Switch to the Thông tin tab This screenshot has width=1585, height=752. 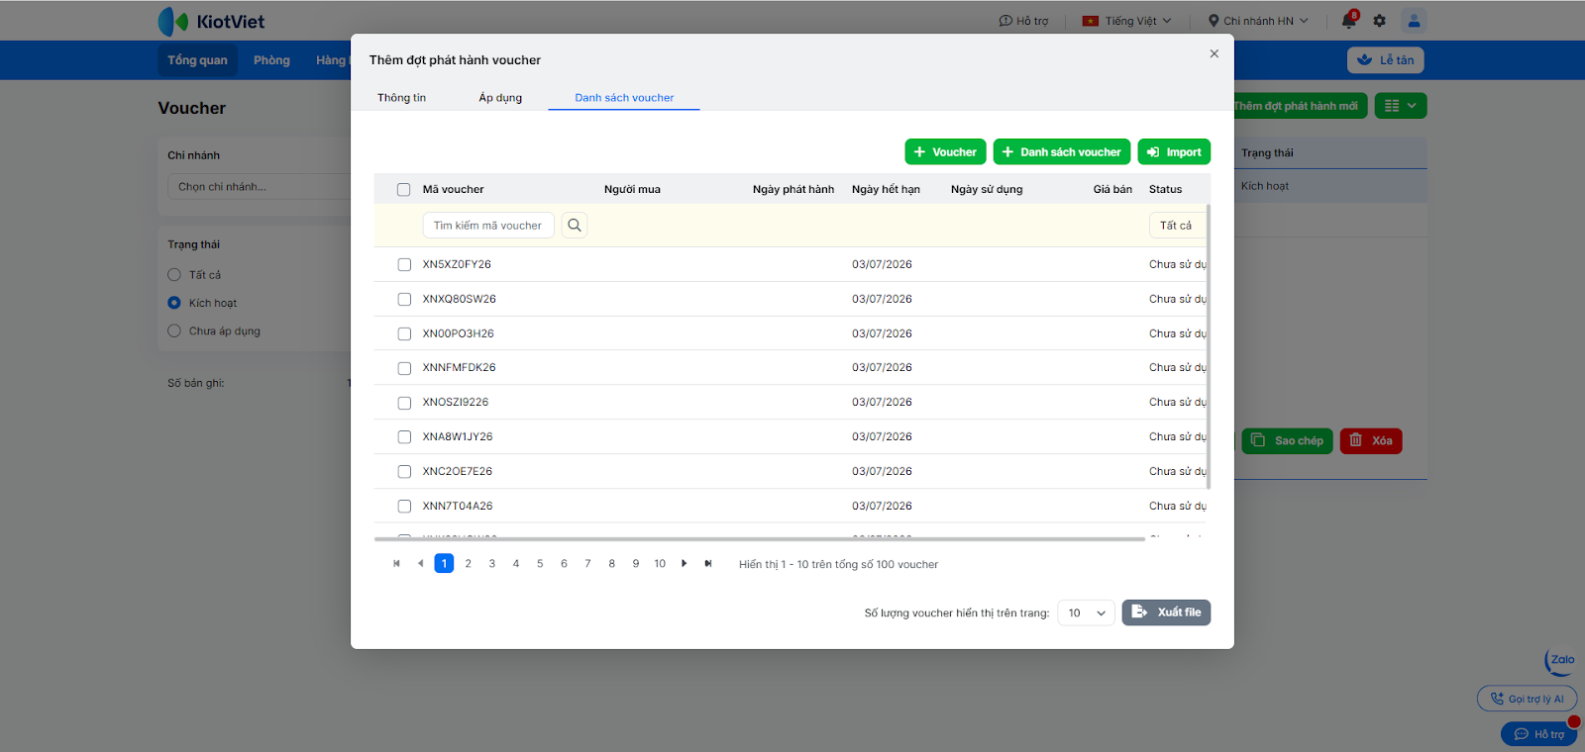pos(401,98)
